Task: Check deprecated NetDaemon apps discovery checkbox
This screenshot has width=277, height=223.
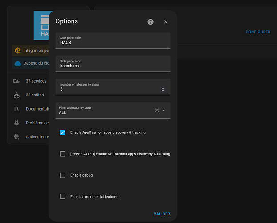Action: (x=62, y=153)
